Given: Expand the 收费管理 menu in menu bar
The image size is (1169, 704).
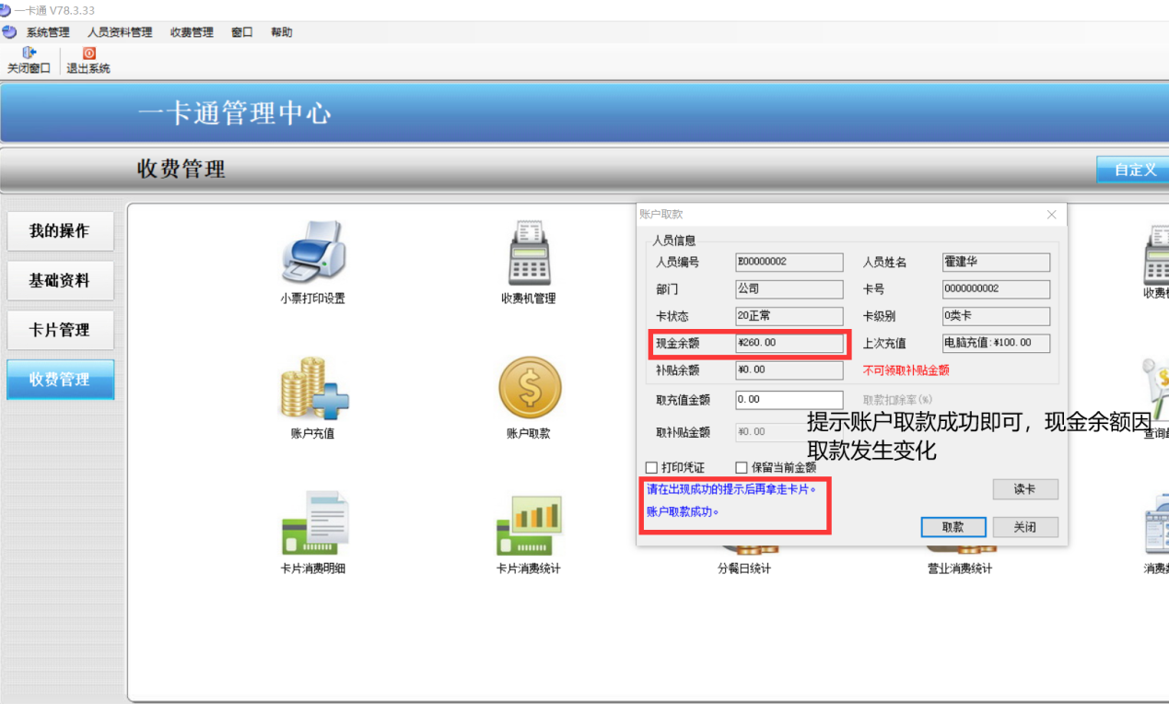Looking at the screenshot, I should tap(192, 32).
